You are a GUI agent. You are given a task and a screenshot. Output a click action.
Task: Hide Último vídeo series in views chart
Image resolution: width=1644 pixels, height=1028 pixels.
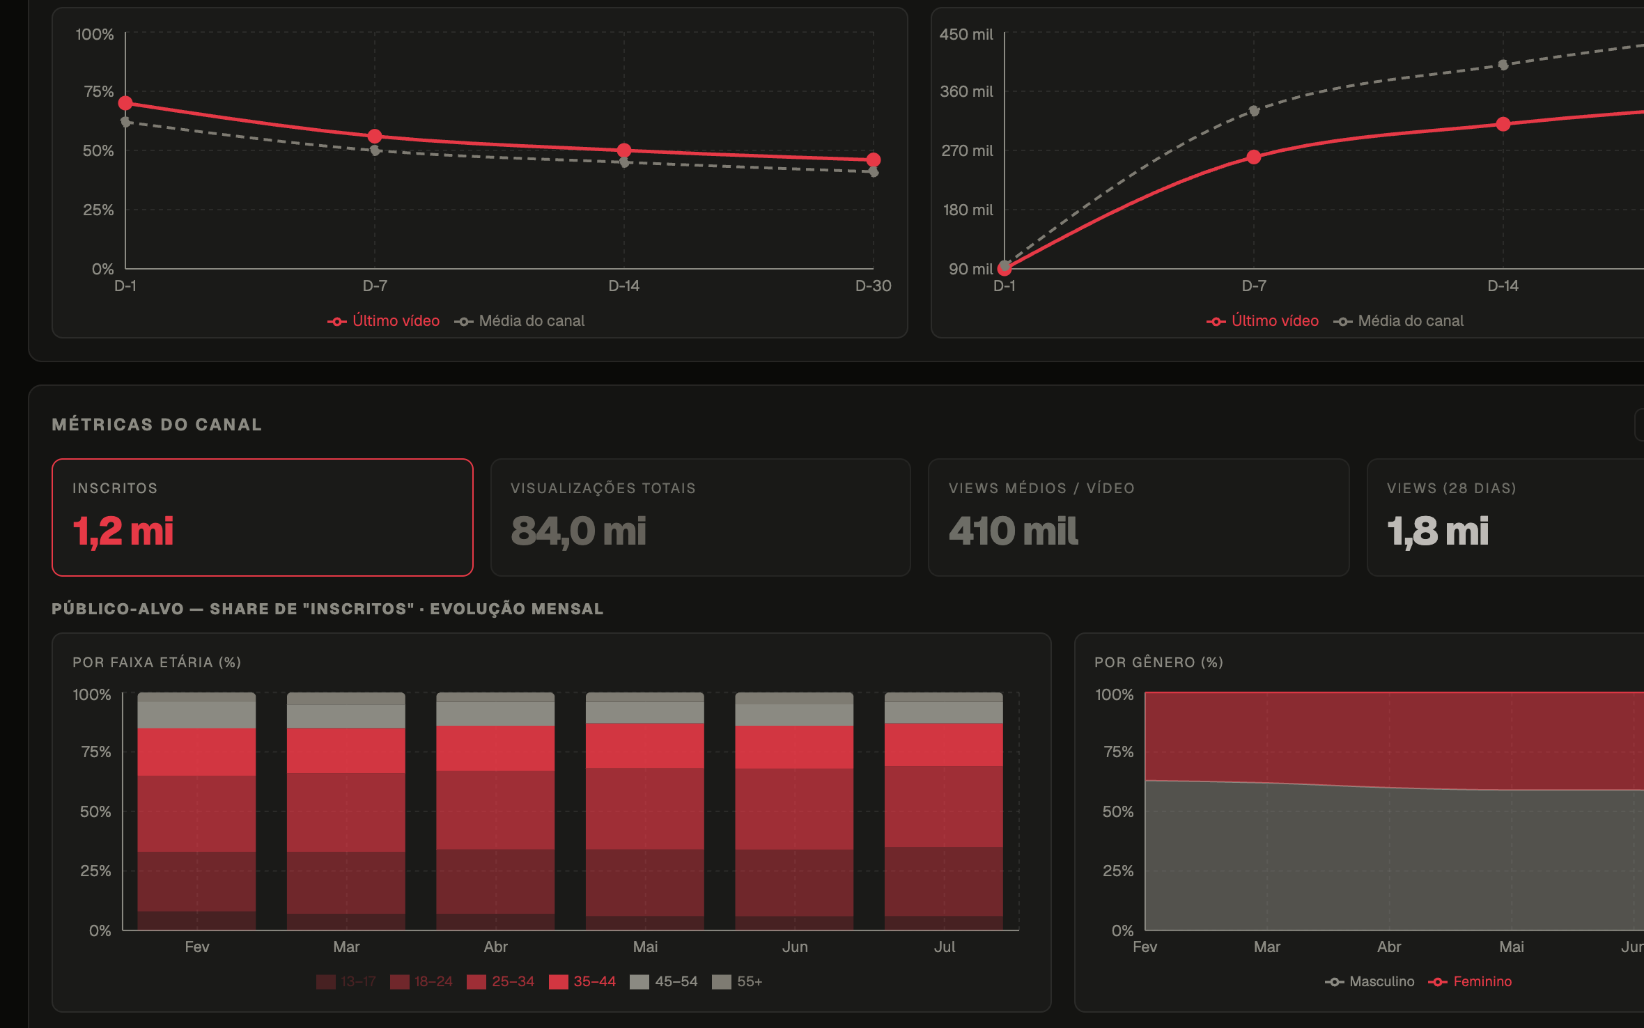(x=1263, y=321)
